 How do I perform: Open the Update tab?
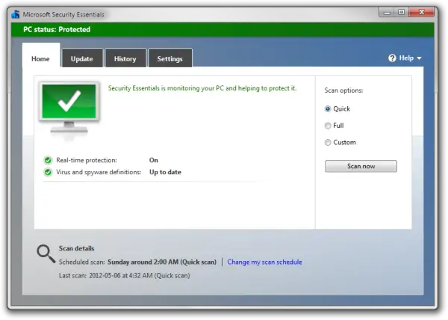[82, 59]
